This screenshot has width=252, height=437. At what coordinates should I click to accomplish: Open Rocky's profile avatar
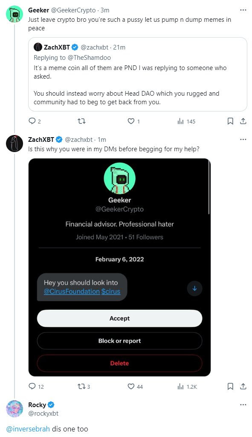coord(14,408)
